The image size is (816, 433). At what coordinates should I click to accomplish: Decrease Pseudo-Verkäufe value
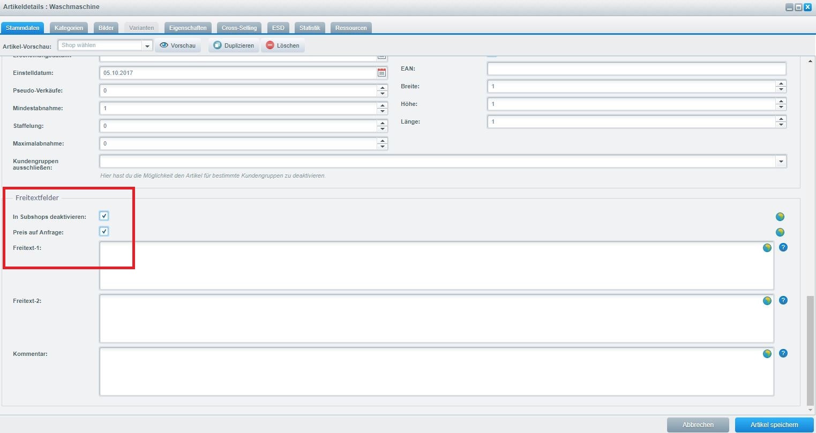tap(382, 94)
